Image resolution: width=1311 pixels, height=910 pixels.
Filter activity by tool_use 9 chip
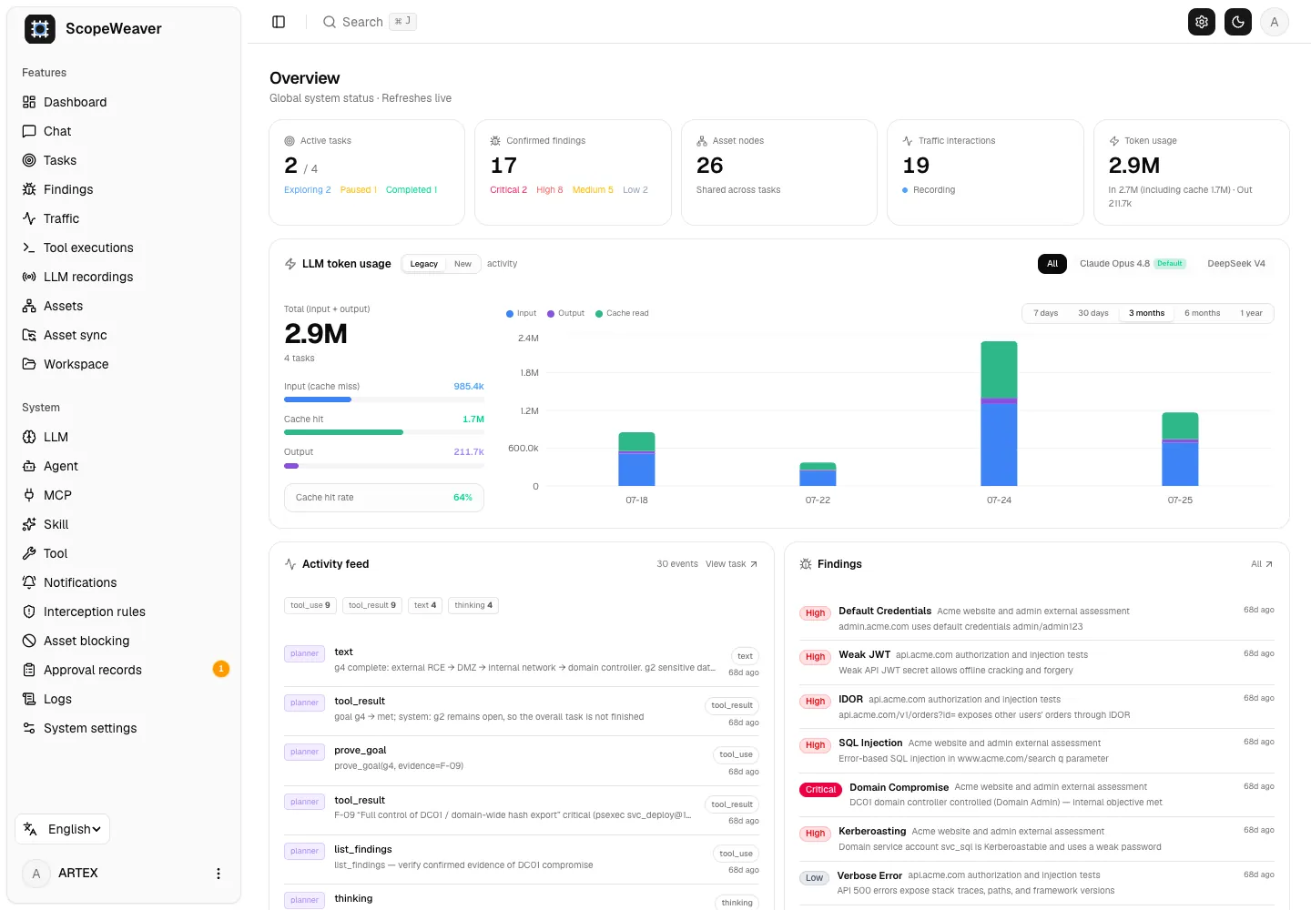pyautogui.click(x=310, y=605)
